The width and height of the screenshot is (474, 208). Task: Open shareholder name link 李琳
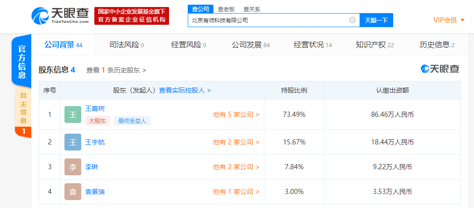click(92, 167)
